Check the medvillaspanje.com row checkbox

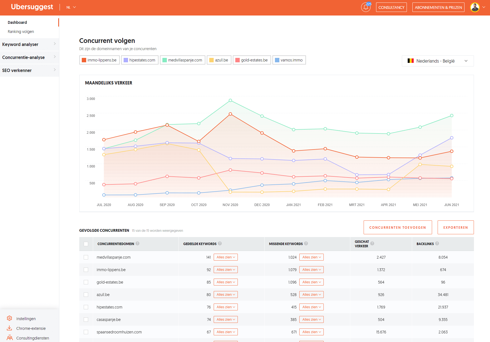(86, 257)
